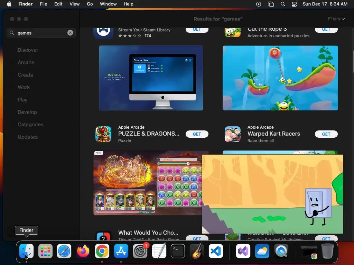The height and width of the screenshot is (265, 354).
Task: Open the Edit menu
Action: [x=58, y=4]
